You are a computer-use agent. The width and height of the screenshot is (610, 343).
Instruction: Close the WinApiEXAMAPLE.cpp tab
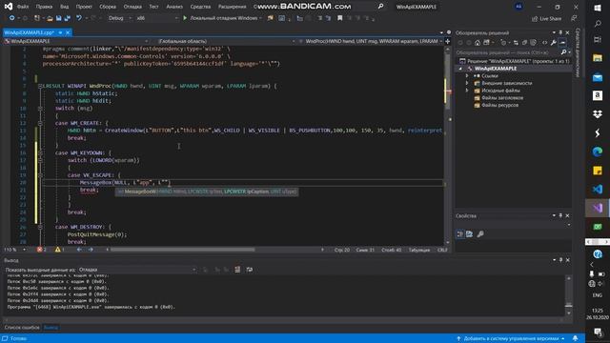coord(68,32)
